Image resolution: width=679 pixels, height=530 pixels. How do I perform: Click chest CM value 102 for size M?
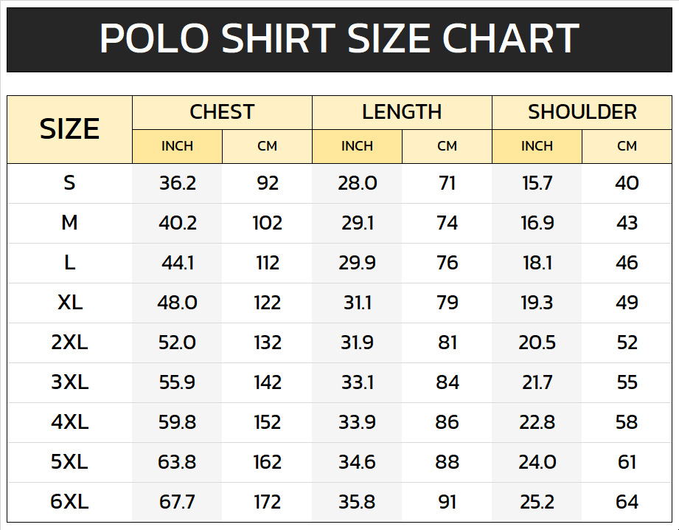point(267,223)
